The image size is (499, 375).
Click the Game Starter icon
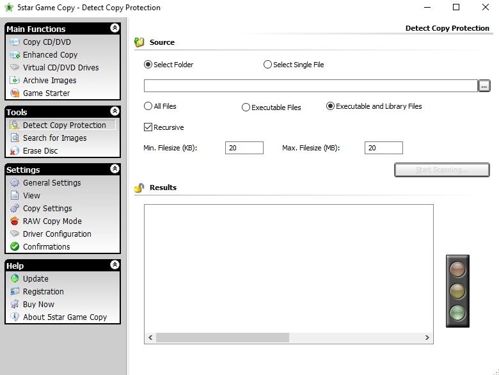pos(15,93)
